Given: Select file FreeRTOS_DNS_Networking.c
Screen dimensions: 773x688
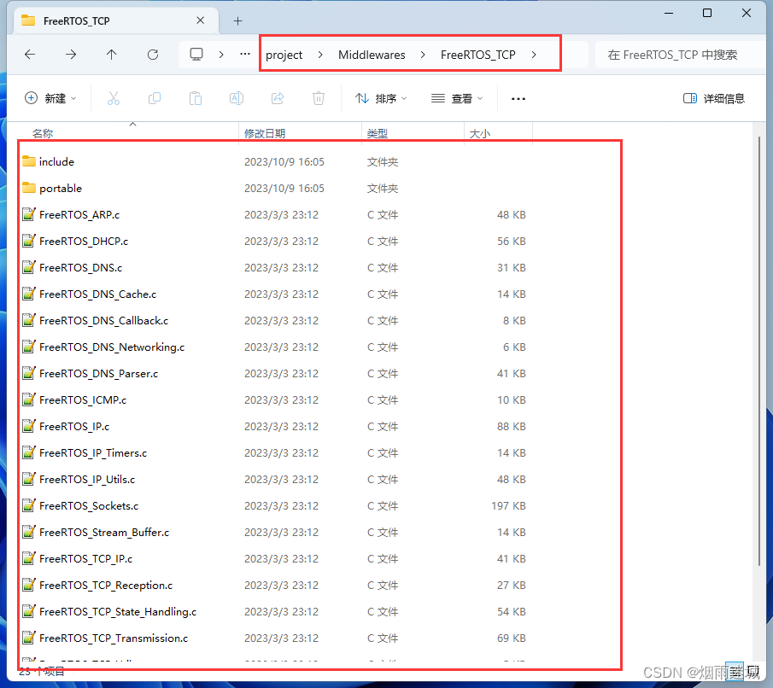Looking at the screenshot, I should [x=274, y=347].
